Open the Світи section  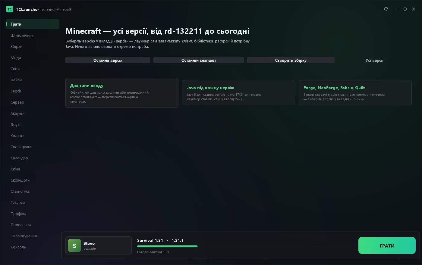33,69
